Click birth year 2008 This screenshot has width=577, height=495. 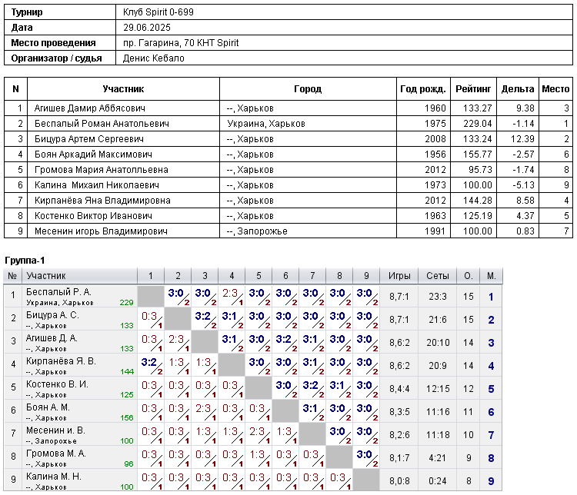(435, 139)
